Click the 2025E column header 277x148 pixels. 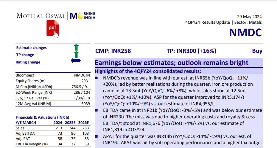tap(70, 123)
